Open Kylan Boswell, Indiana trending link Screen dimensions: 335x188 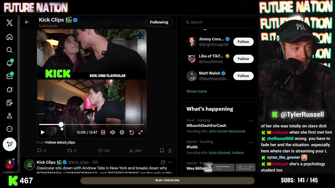(x=226, y=153)
